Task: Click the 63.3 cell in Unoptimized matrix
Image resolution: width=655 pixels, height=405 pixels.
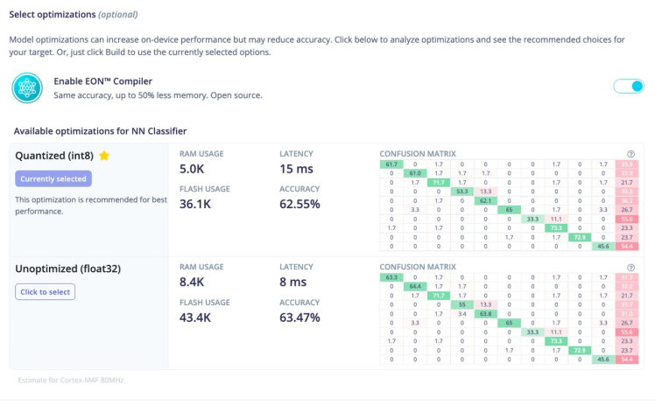Action: coord(391,277)
